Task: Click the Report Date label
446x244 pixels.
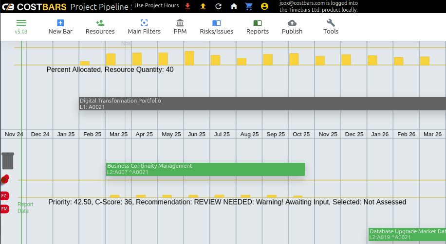Action: coord(25,208)
